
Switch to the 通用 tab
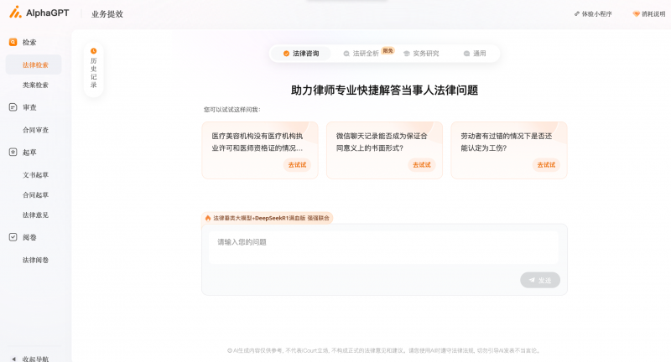point(475,54)
